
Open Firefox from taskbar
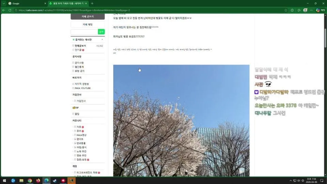tap(38, 181)
